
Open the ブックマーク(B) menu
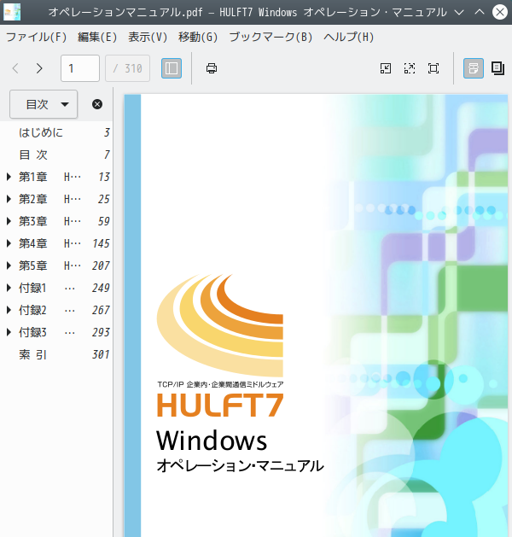coord(271,37)
